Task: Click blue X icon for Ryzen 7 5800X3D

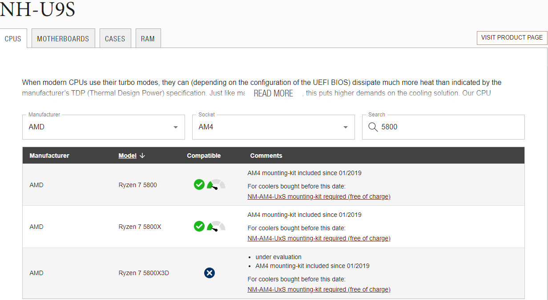Action: click(x=210, y=273)
